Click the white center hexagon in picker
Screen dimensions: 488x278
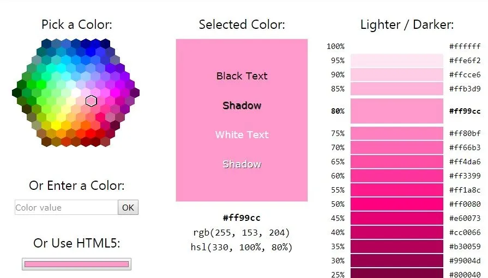pyautogui.click(x=76, y=92)
